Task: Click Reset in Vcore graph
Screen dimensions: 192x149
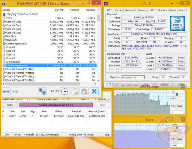Action: click(x=180, y=139)
